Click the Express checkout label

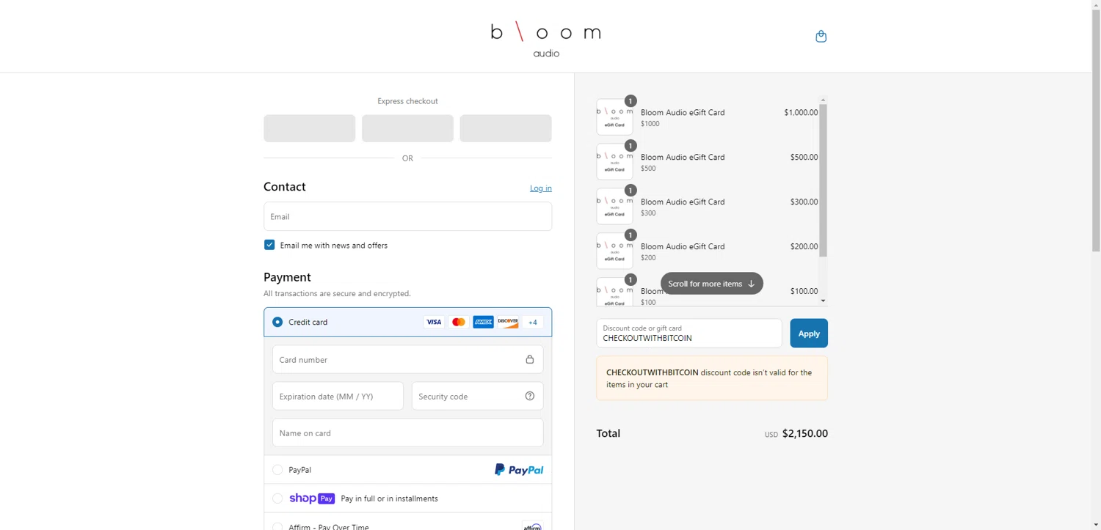[407, 101]
